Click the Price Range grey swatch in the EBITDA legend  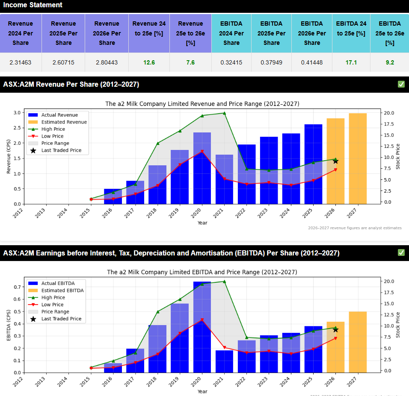tap(33, 312)
